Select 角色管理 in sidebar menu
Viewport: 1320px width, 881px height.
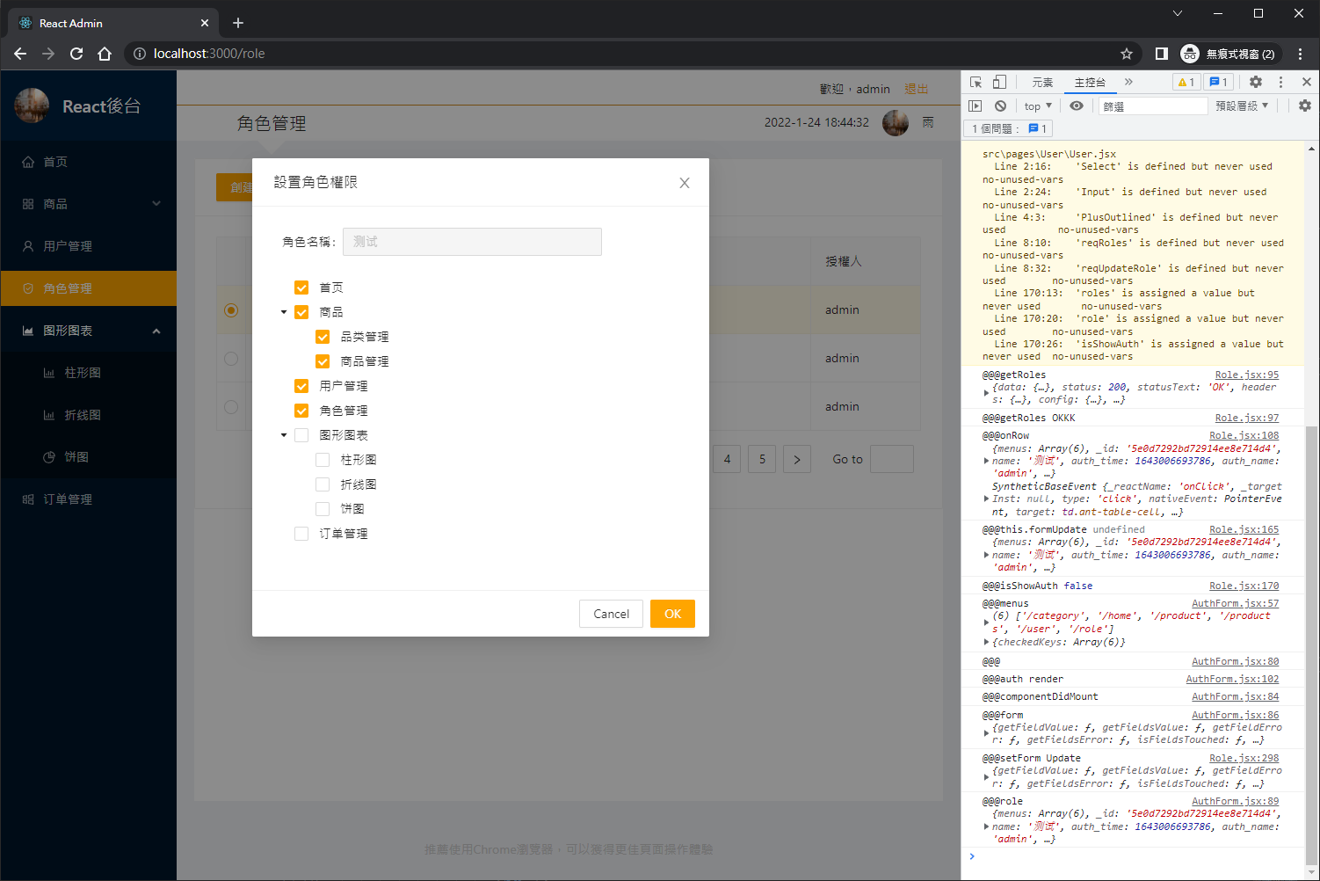(x=89, y=288)
